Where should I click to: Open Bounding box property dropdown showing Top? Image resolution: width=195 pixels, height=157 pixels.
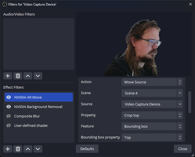[152, 137]
